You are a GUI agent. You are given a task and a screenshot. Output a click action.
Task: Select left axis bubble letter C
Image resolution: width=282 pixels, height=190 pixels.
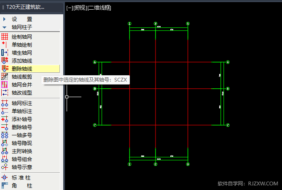[x=95, y=125]
